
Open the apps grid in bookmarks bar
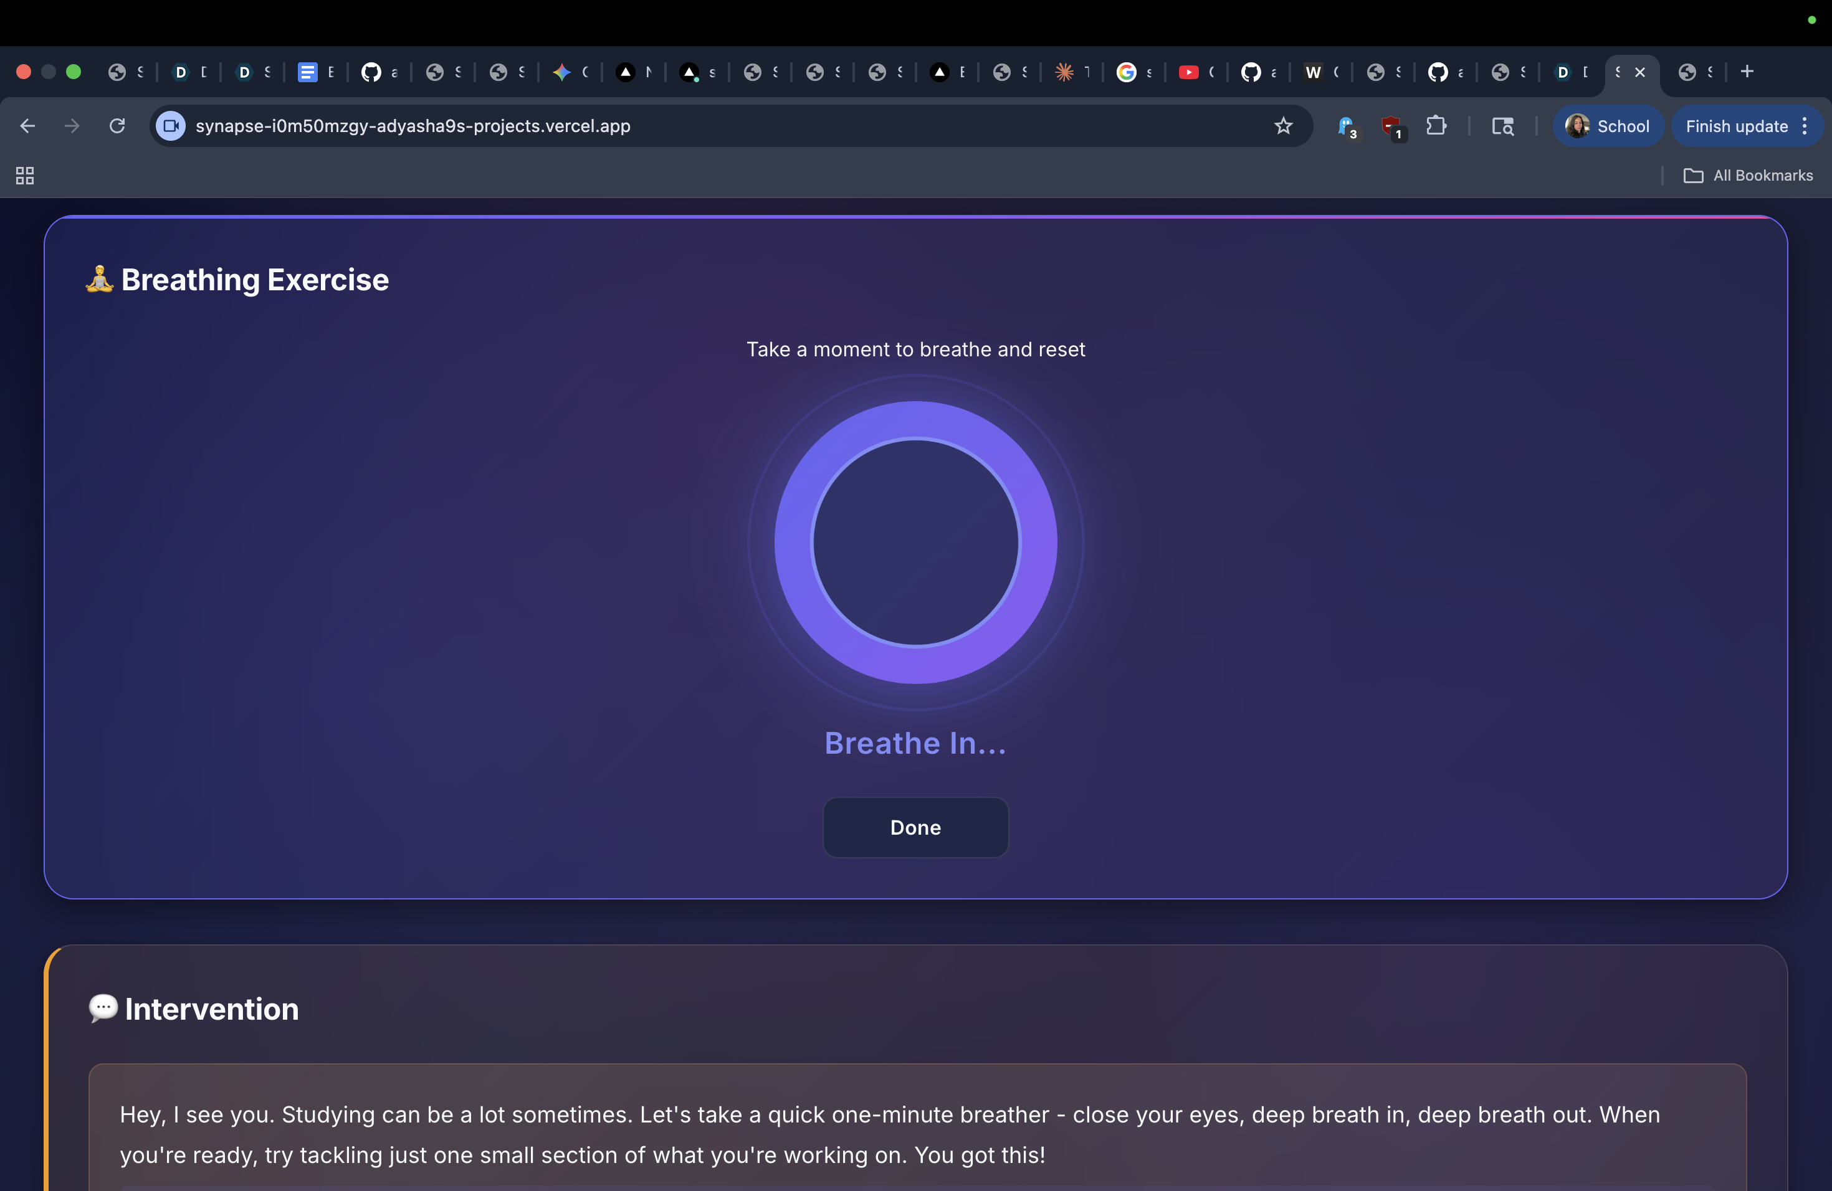click(x=25, y=176)
